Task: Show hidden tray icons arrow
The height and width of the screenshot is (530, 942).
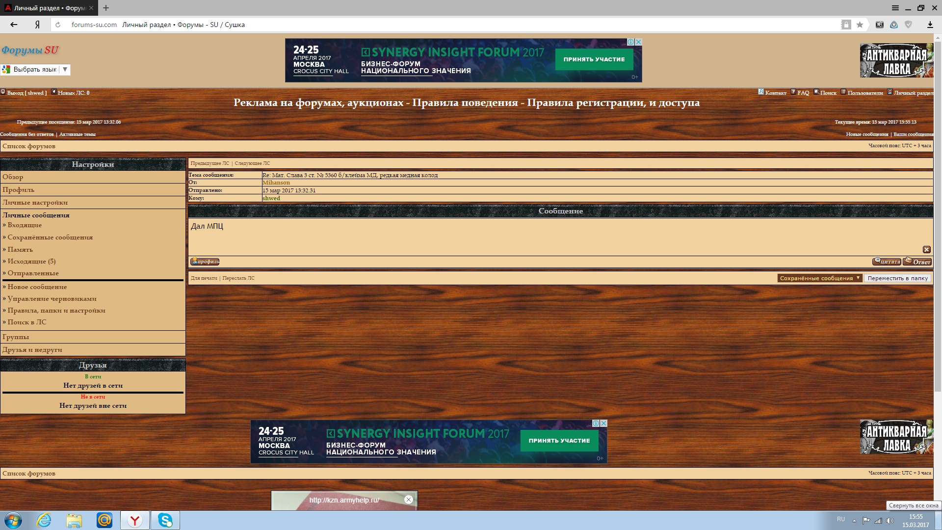Action: click(854, 521)
